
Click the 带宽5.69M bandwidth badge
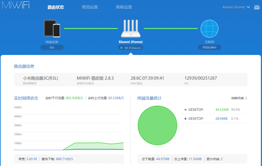[x=209, y=48]
